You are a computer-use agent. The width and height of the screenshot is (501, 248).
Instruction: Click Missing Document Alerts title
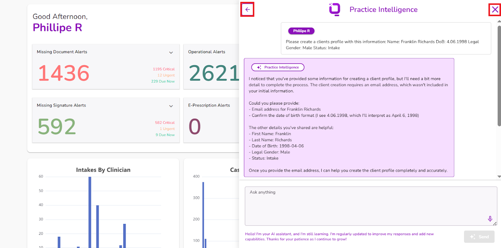click(x=62, y=52)
